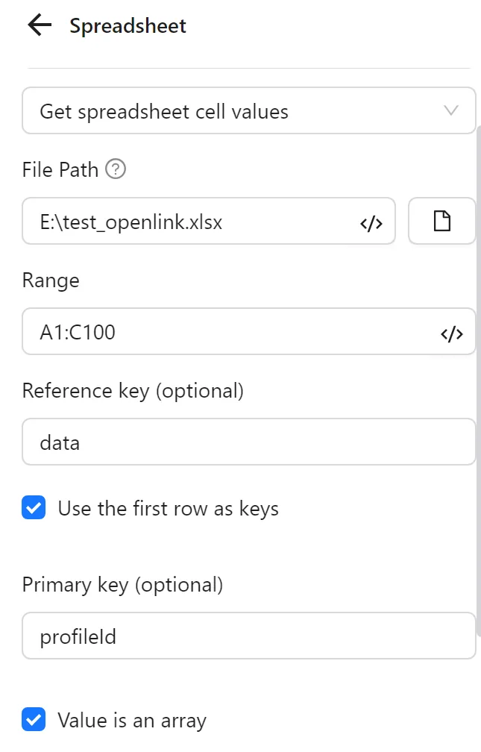Disable the Value is an array checkbox
481x752 pixels.
(x=33, y=720)
